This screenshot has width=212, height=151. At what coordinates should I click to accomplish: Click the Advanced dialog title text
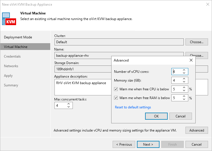pos(121,60)
